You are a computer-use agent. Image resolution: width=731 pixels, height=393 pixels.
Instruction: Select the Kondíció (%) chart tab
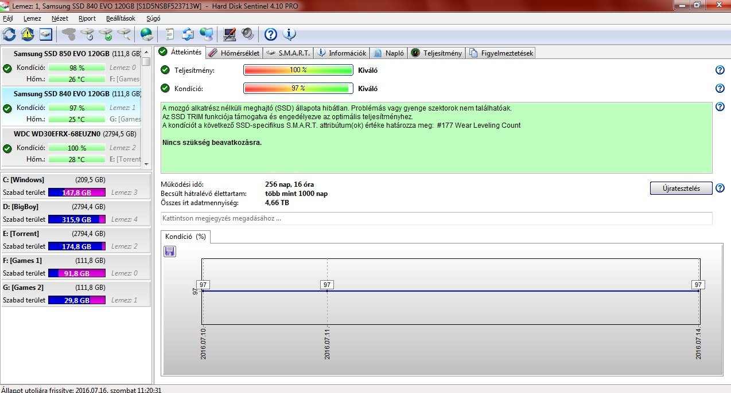click(185, 236)
